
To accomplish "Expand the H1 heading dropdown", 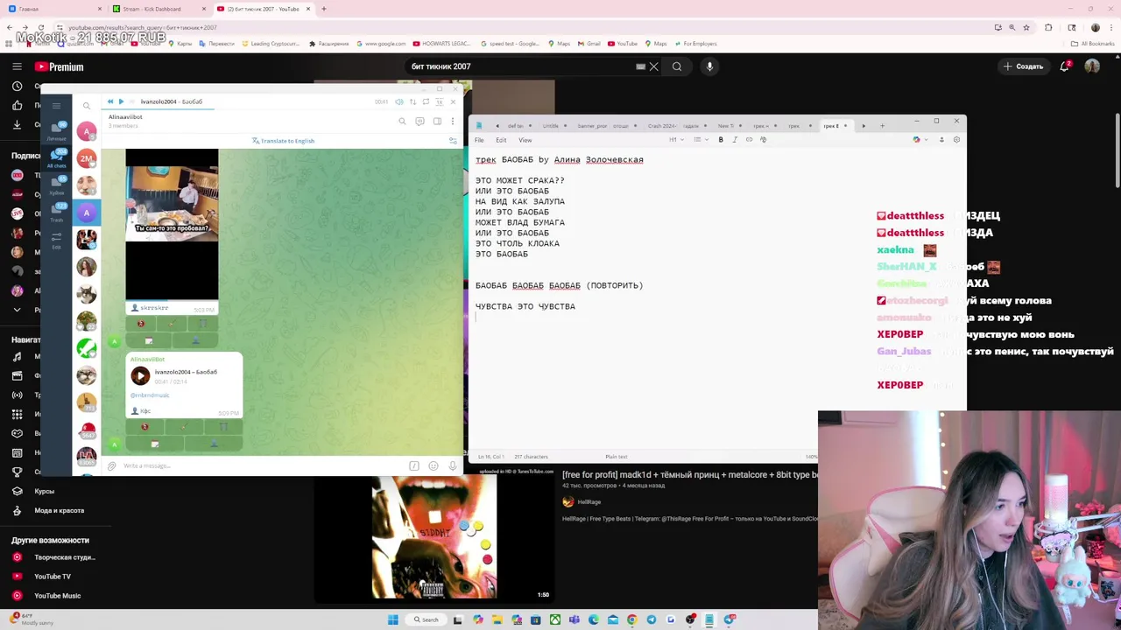I will point(676,140).
